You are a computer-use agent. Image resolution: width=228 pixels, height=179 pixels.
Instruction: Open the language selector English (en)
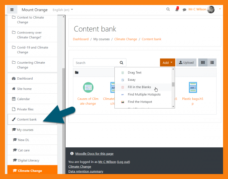63,10
